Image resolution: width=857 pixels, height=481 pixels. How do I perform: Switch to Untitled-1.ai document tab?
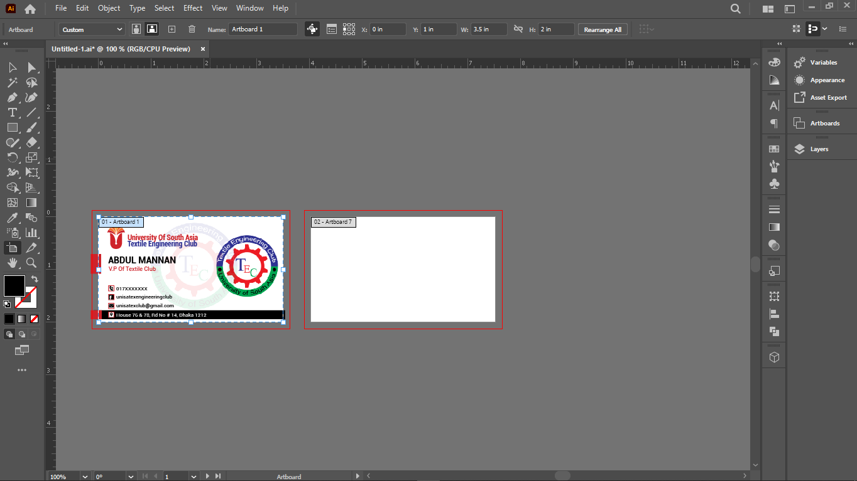(x=121, y=48)
